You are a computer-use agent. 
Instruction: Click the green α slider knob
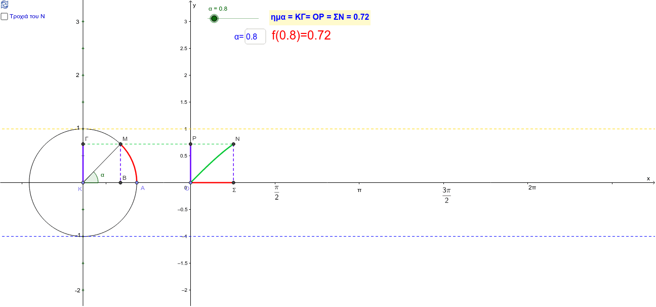(214, 18)
